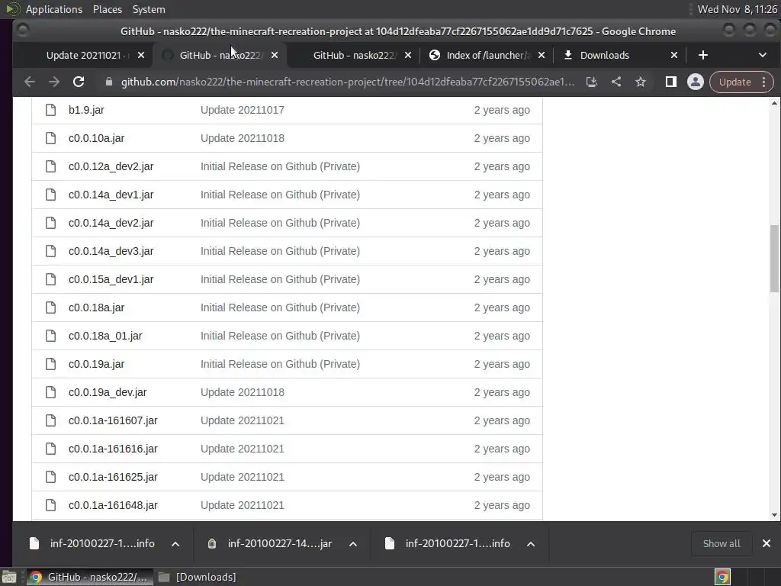
Task: View site information via the lock icon
Action: (108, 82)
